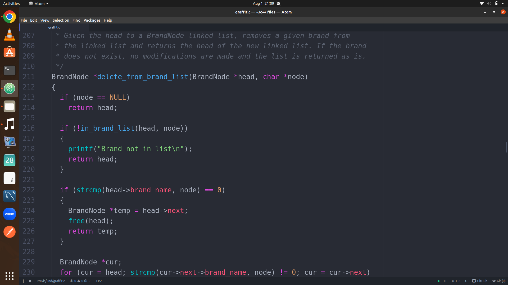Launch Postman from the dock
508x285 pixels.
(x=10, y=232)
